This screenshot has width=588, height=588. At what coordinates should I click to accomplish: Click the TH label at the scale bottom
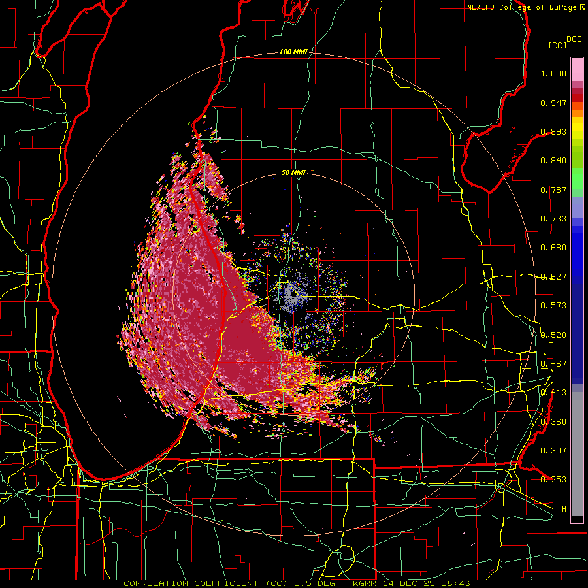pyautogui.click(x=561, y=509)
